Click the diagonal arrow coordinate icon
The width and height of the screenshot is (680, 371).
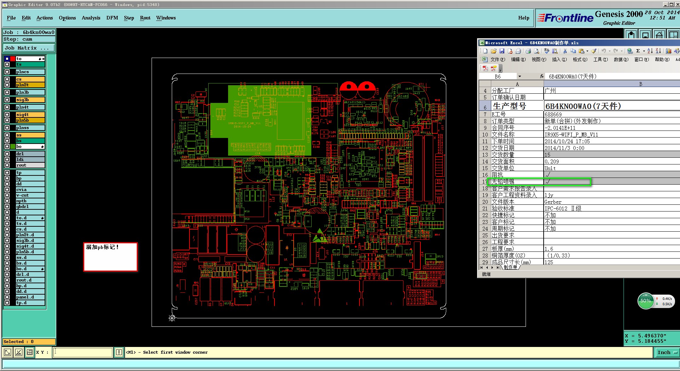[7, 352]
